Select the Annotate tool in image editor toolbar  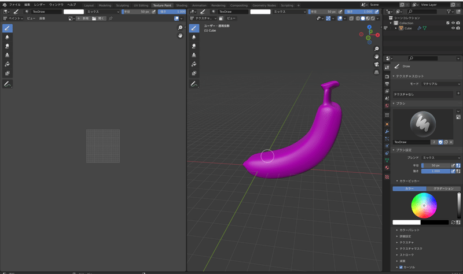coord(8,84)
